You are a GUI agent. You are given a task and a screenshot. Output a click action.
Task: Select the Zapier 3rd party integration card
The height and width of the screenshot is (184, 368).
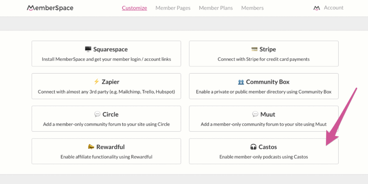click(x=106, y=86)
